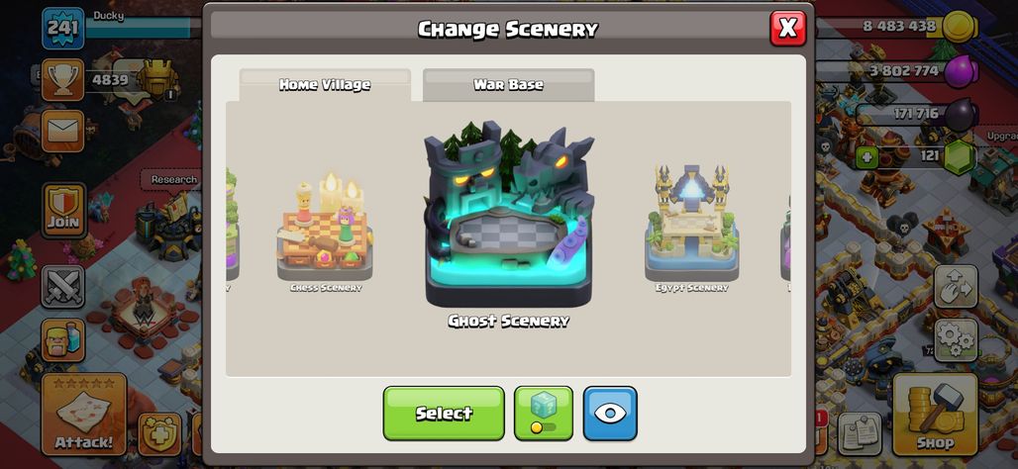
Task: Switch to the War Base tab
Action: coord(508,85)
